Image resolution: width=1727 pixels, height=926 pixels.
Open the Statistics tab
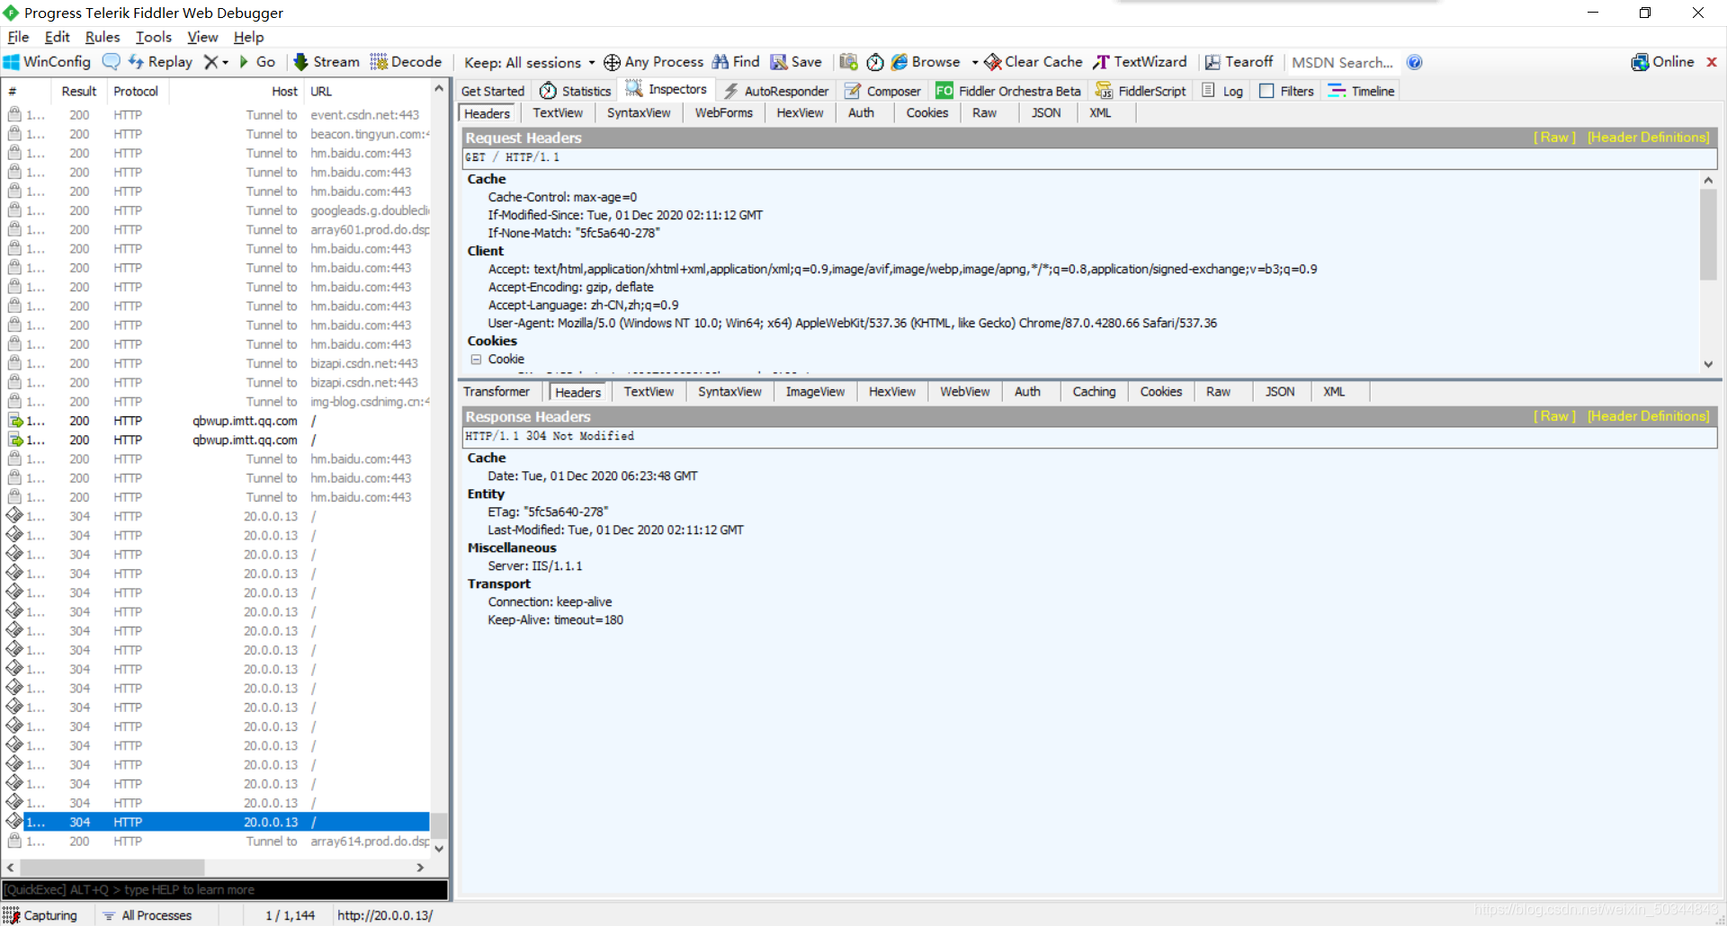point(576,91)
